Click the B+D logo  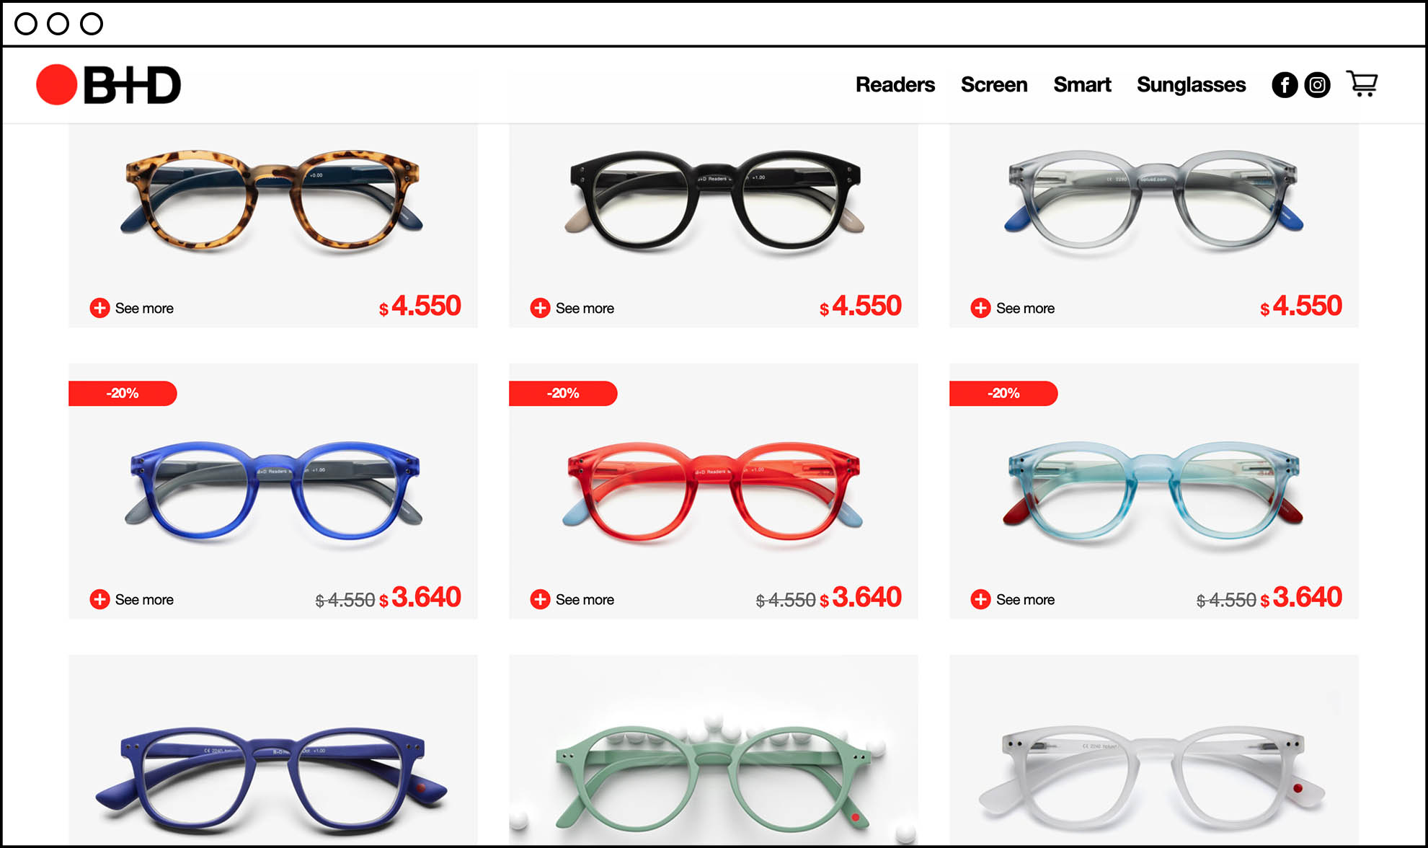point(108,85)
